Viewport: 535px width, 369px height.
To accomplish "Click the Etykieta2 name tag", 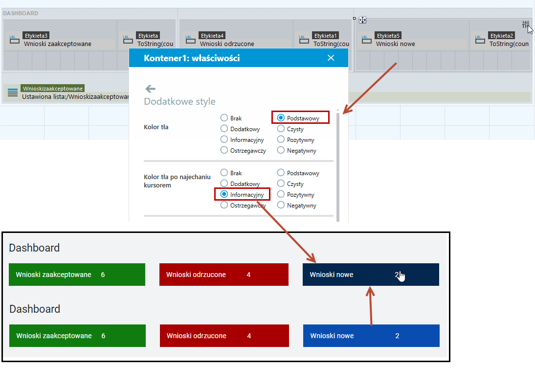I will coord(502,36).
